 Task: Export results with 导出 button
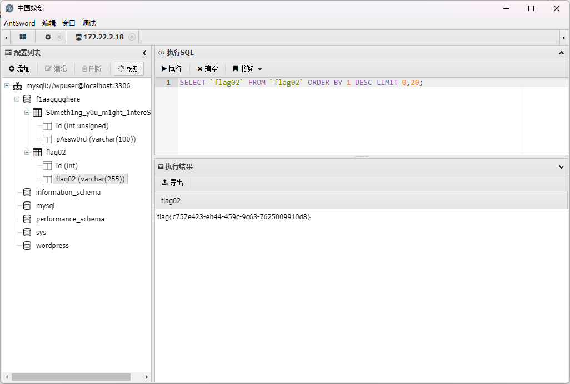click(172, 183)
